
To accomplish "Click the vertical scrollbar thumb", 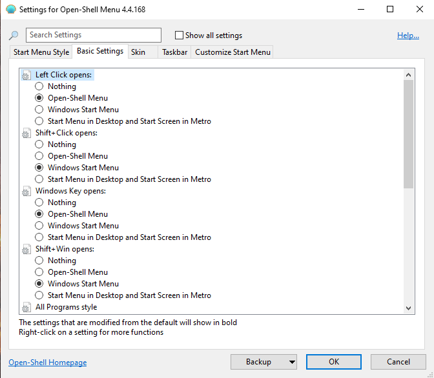I will [x=408, y=134].
